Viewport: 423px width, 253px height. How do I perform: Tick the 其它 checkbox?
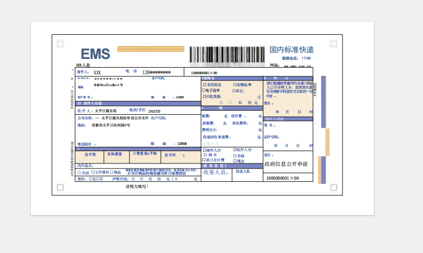click(234, 91)
